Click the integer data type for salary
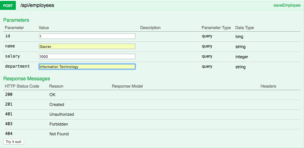Screen dimensions: 304x148 [x=242, y=57]
